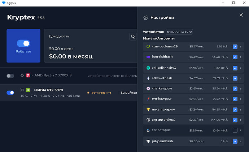Disable the NVIDIA RTX 3070 device toggle
Image resolution: width=249 pixels, height=152 pixels.
(10, 93)
